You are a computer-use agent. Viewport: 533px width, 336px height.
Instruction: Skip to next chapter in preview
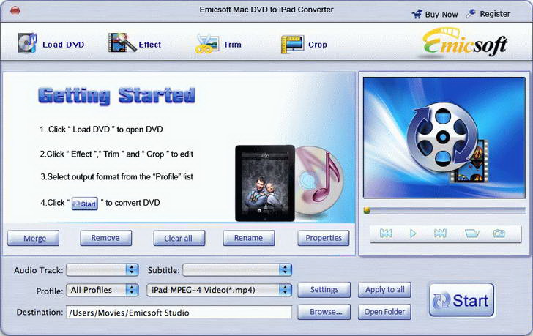pyautogui.click(x=440, y=234)
